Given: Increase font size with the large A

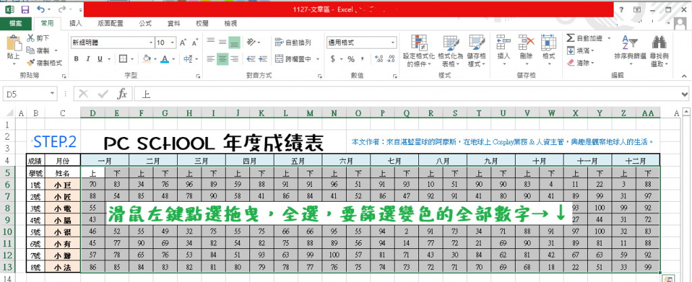Looking at the screenshot, I should coord(183,43).
